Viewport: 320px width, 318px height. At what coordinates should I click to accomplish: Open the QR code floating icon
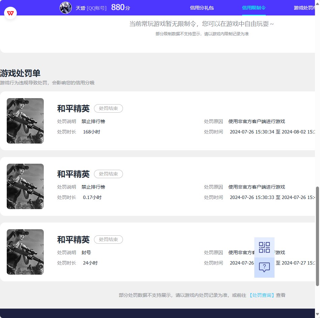tap(264, 247)
